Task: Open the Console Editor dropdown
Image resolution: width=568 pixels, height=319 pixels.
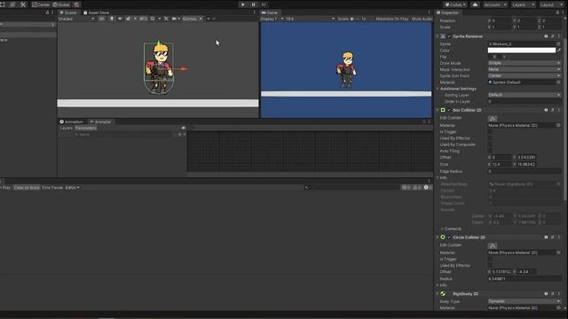Action: (72, 188)
